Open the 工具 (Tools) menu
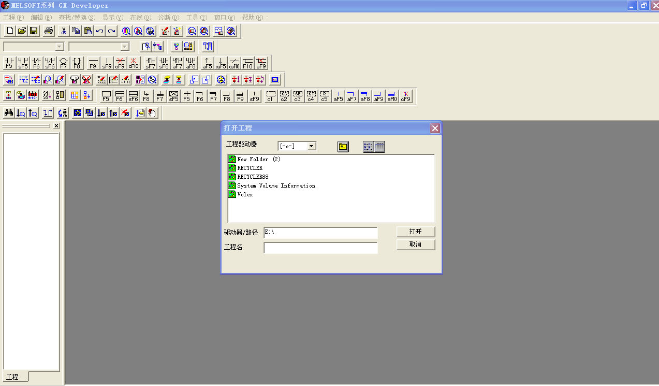Screen dimensions: 659x386 196,18
